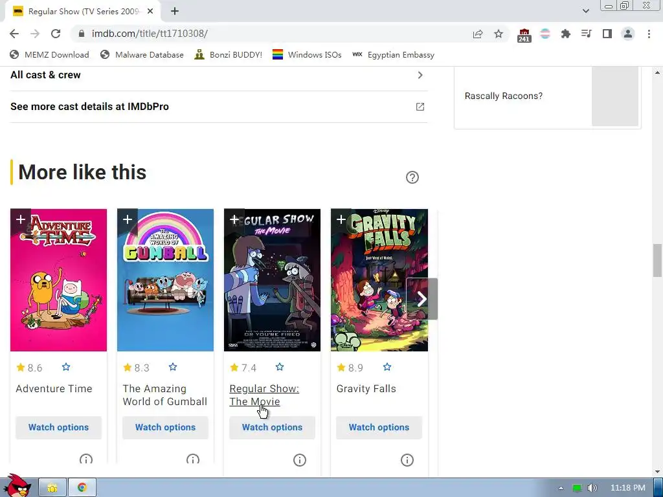Click scrollbar down arrow

tap(657, 472)
